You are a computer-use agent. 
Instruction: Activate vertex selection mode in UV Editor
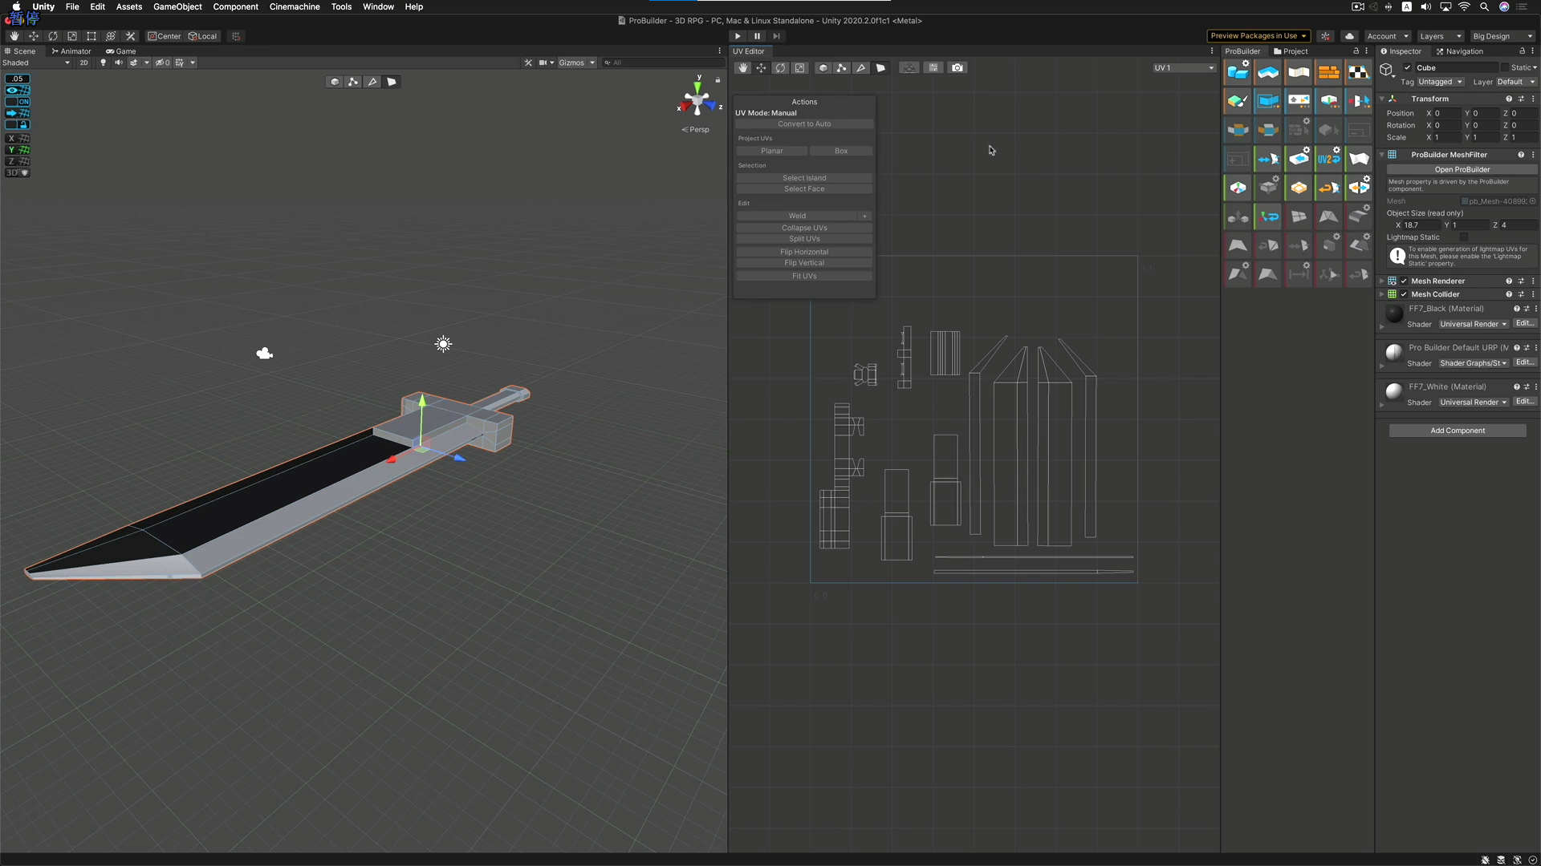(842, 67)
